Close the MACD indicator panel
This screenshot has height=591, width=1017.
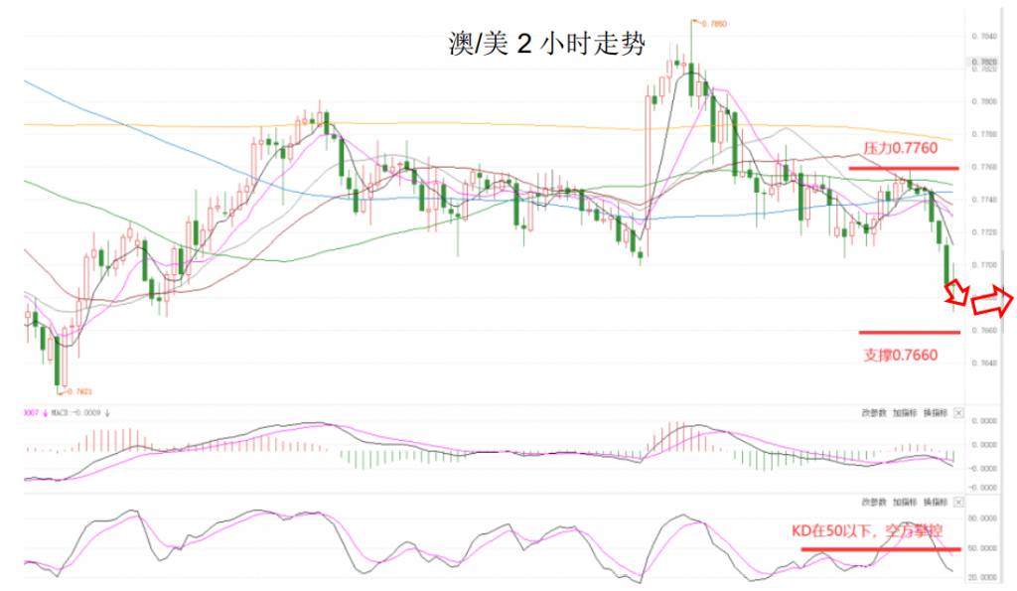958,413
